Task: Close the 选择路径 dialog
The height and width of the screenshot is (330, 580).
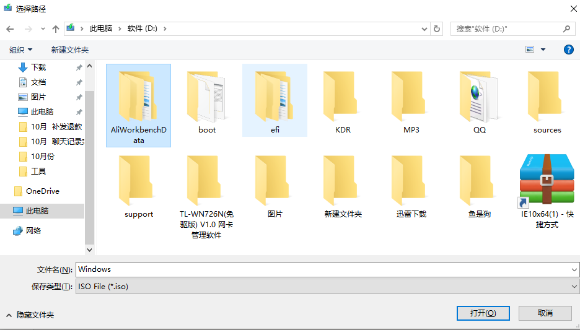Action: coord(573,9)
